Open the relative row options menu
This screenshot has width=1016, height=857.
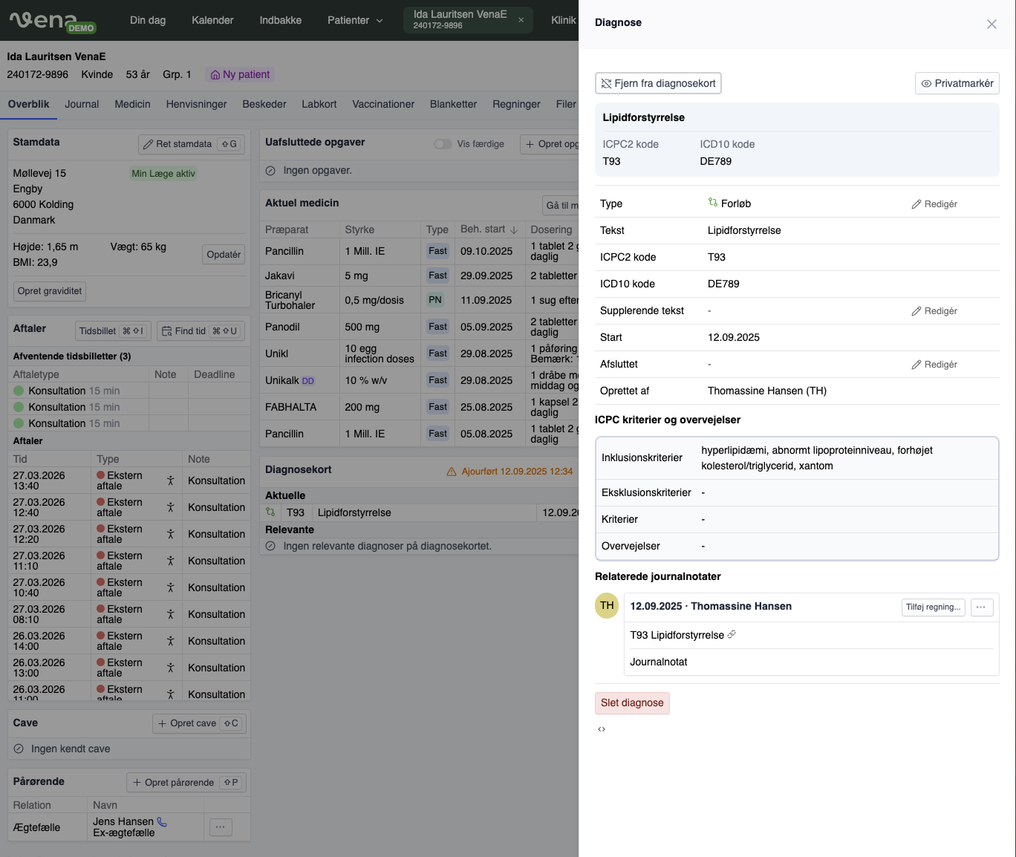click(x=221, y=827)
